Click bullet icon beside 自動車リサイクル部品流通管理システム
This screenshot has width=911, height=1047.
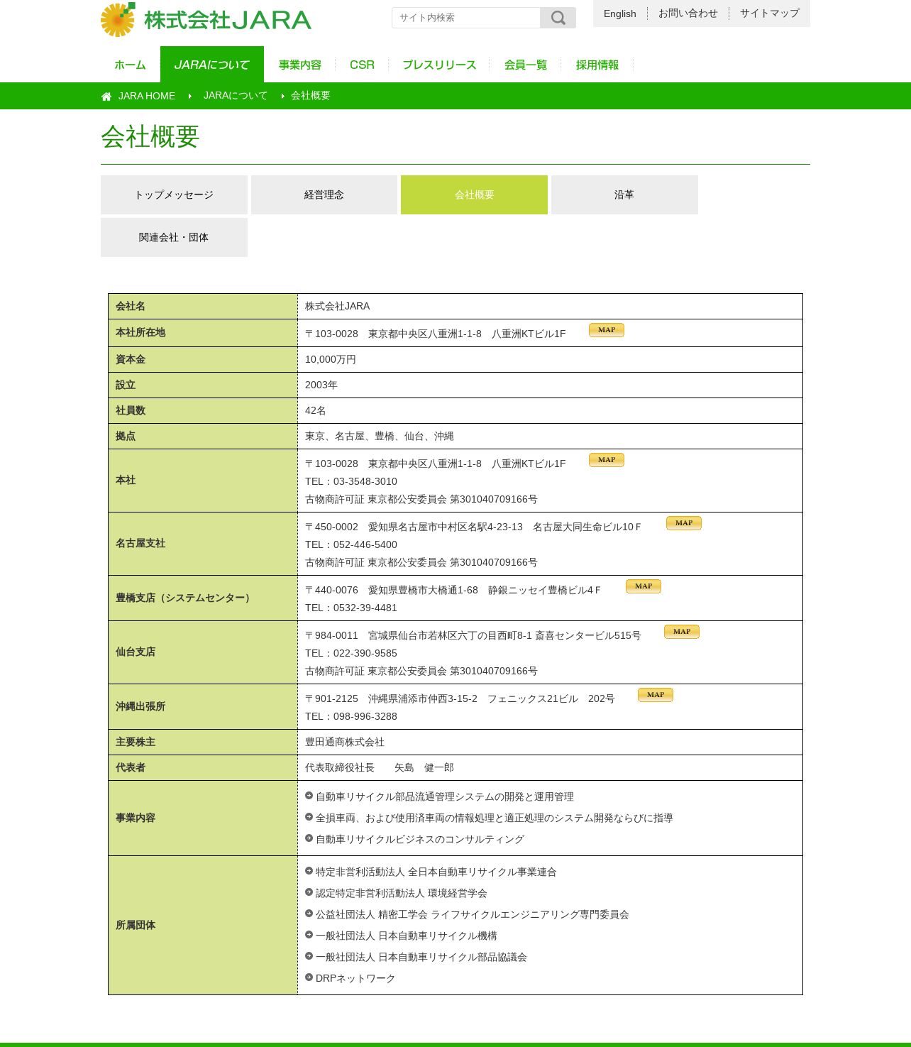pos(309,796)
